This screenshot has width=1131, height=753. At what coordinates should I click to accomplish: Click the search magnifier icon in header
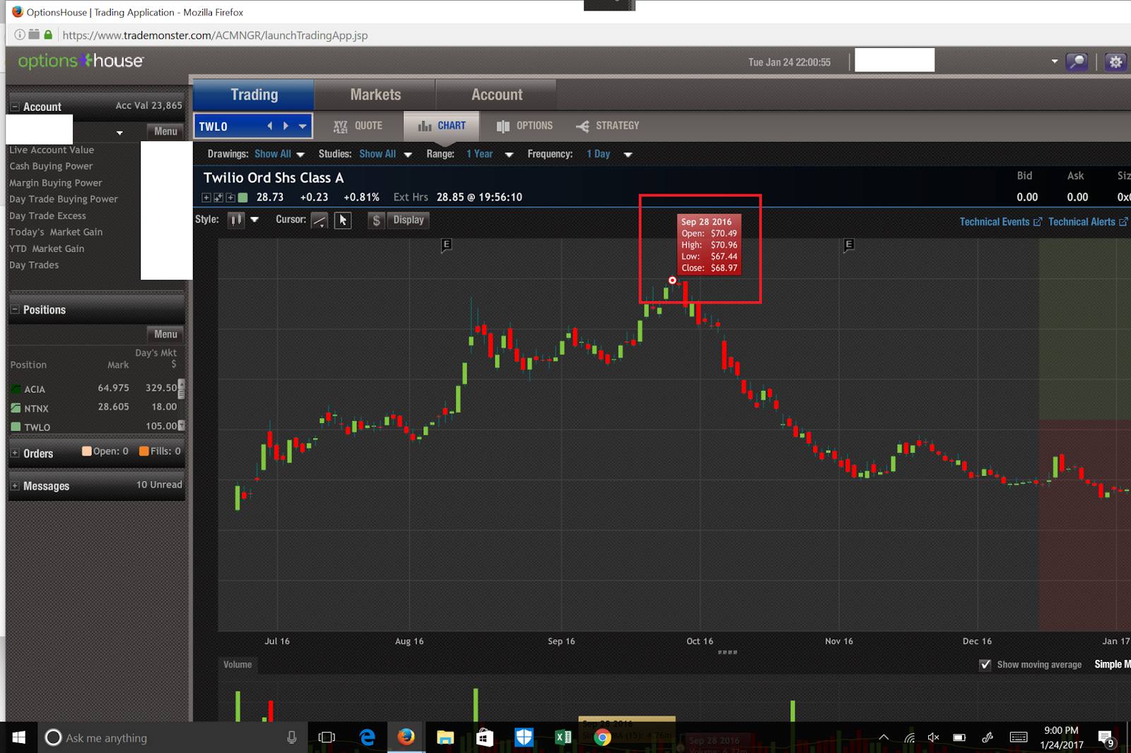tap(1077, 62)
